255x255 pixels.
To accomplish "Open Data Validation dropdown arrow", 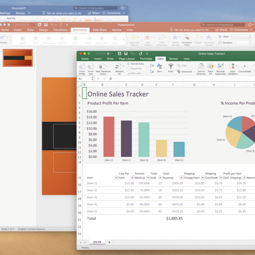I will [x=236, y=66].
